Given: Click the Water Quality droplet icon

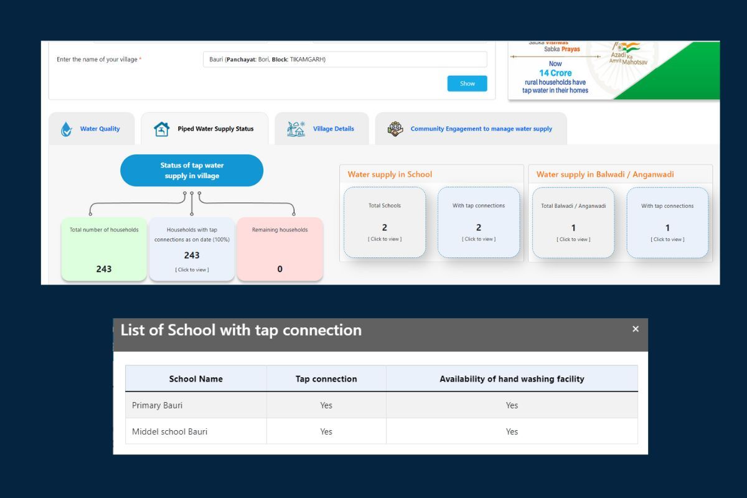Looking at the screenshot, I should coord(67,129).
